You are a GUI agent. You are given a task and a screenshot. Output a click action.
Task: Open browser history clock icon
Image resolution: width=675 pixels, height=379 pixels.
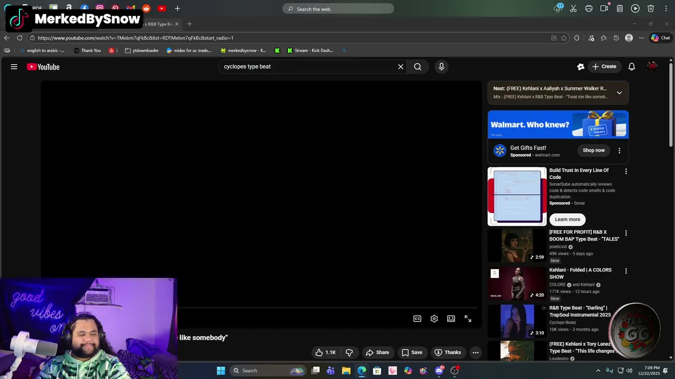click(616, 38)
